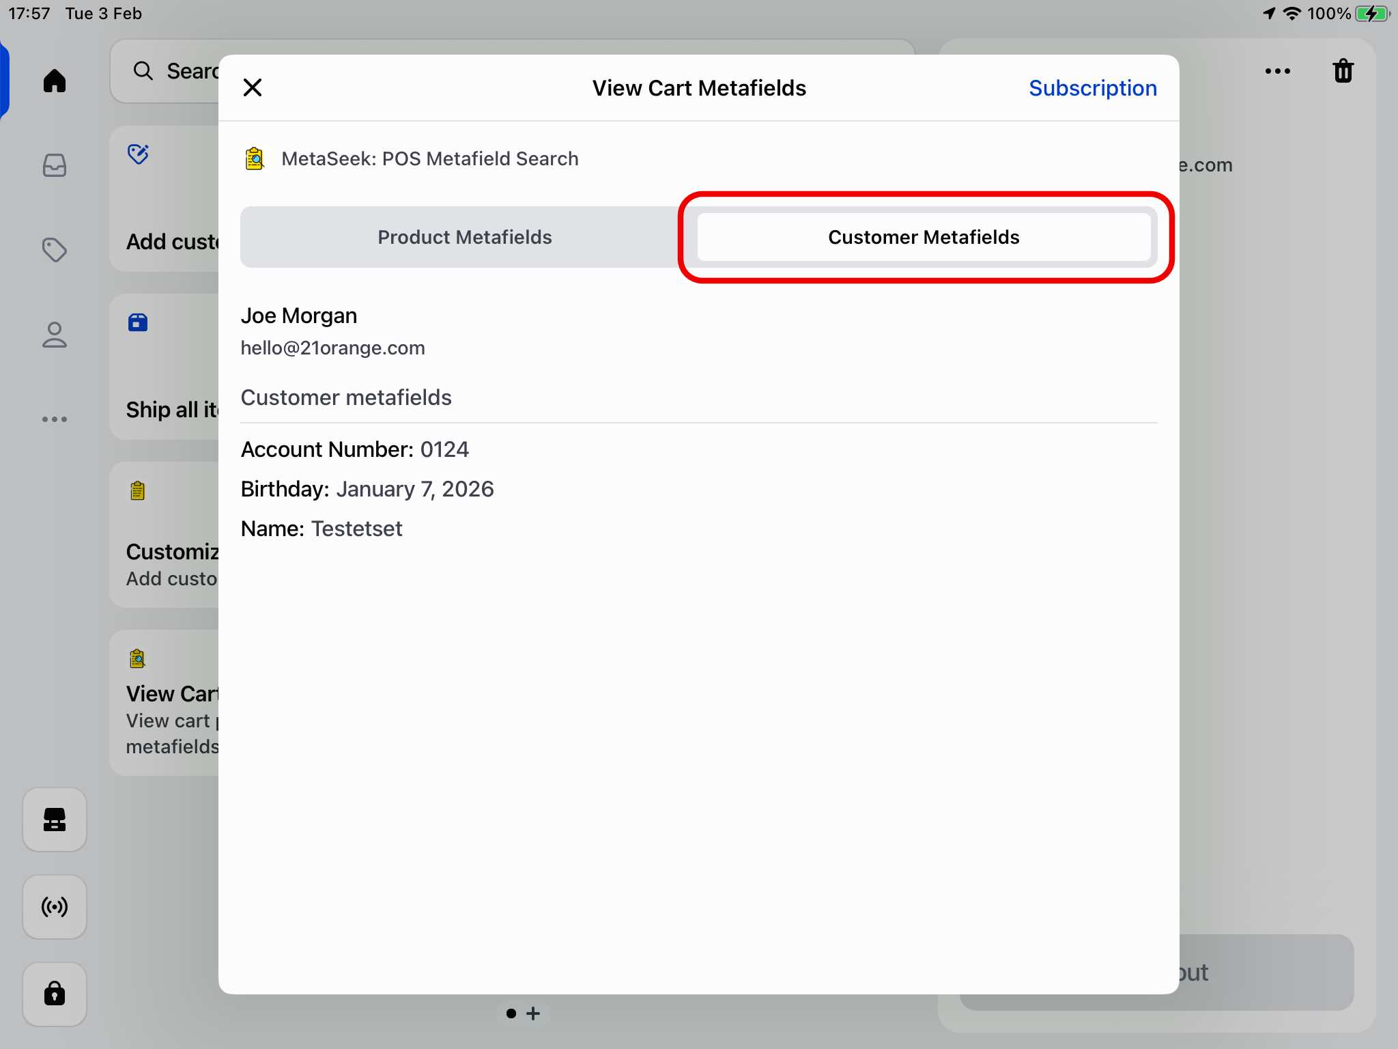Open the Orders inbox tray icon
1398x1049 pixels.
(55, 165)
